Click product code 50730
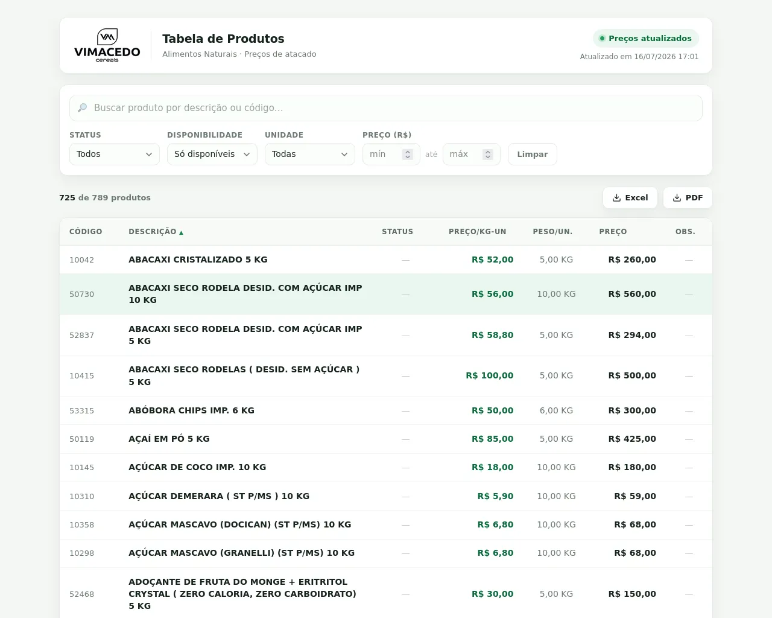This screenshot has width=772, height=618. coord(81,295)
